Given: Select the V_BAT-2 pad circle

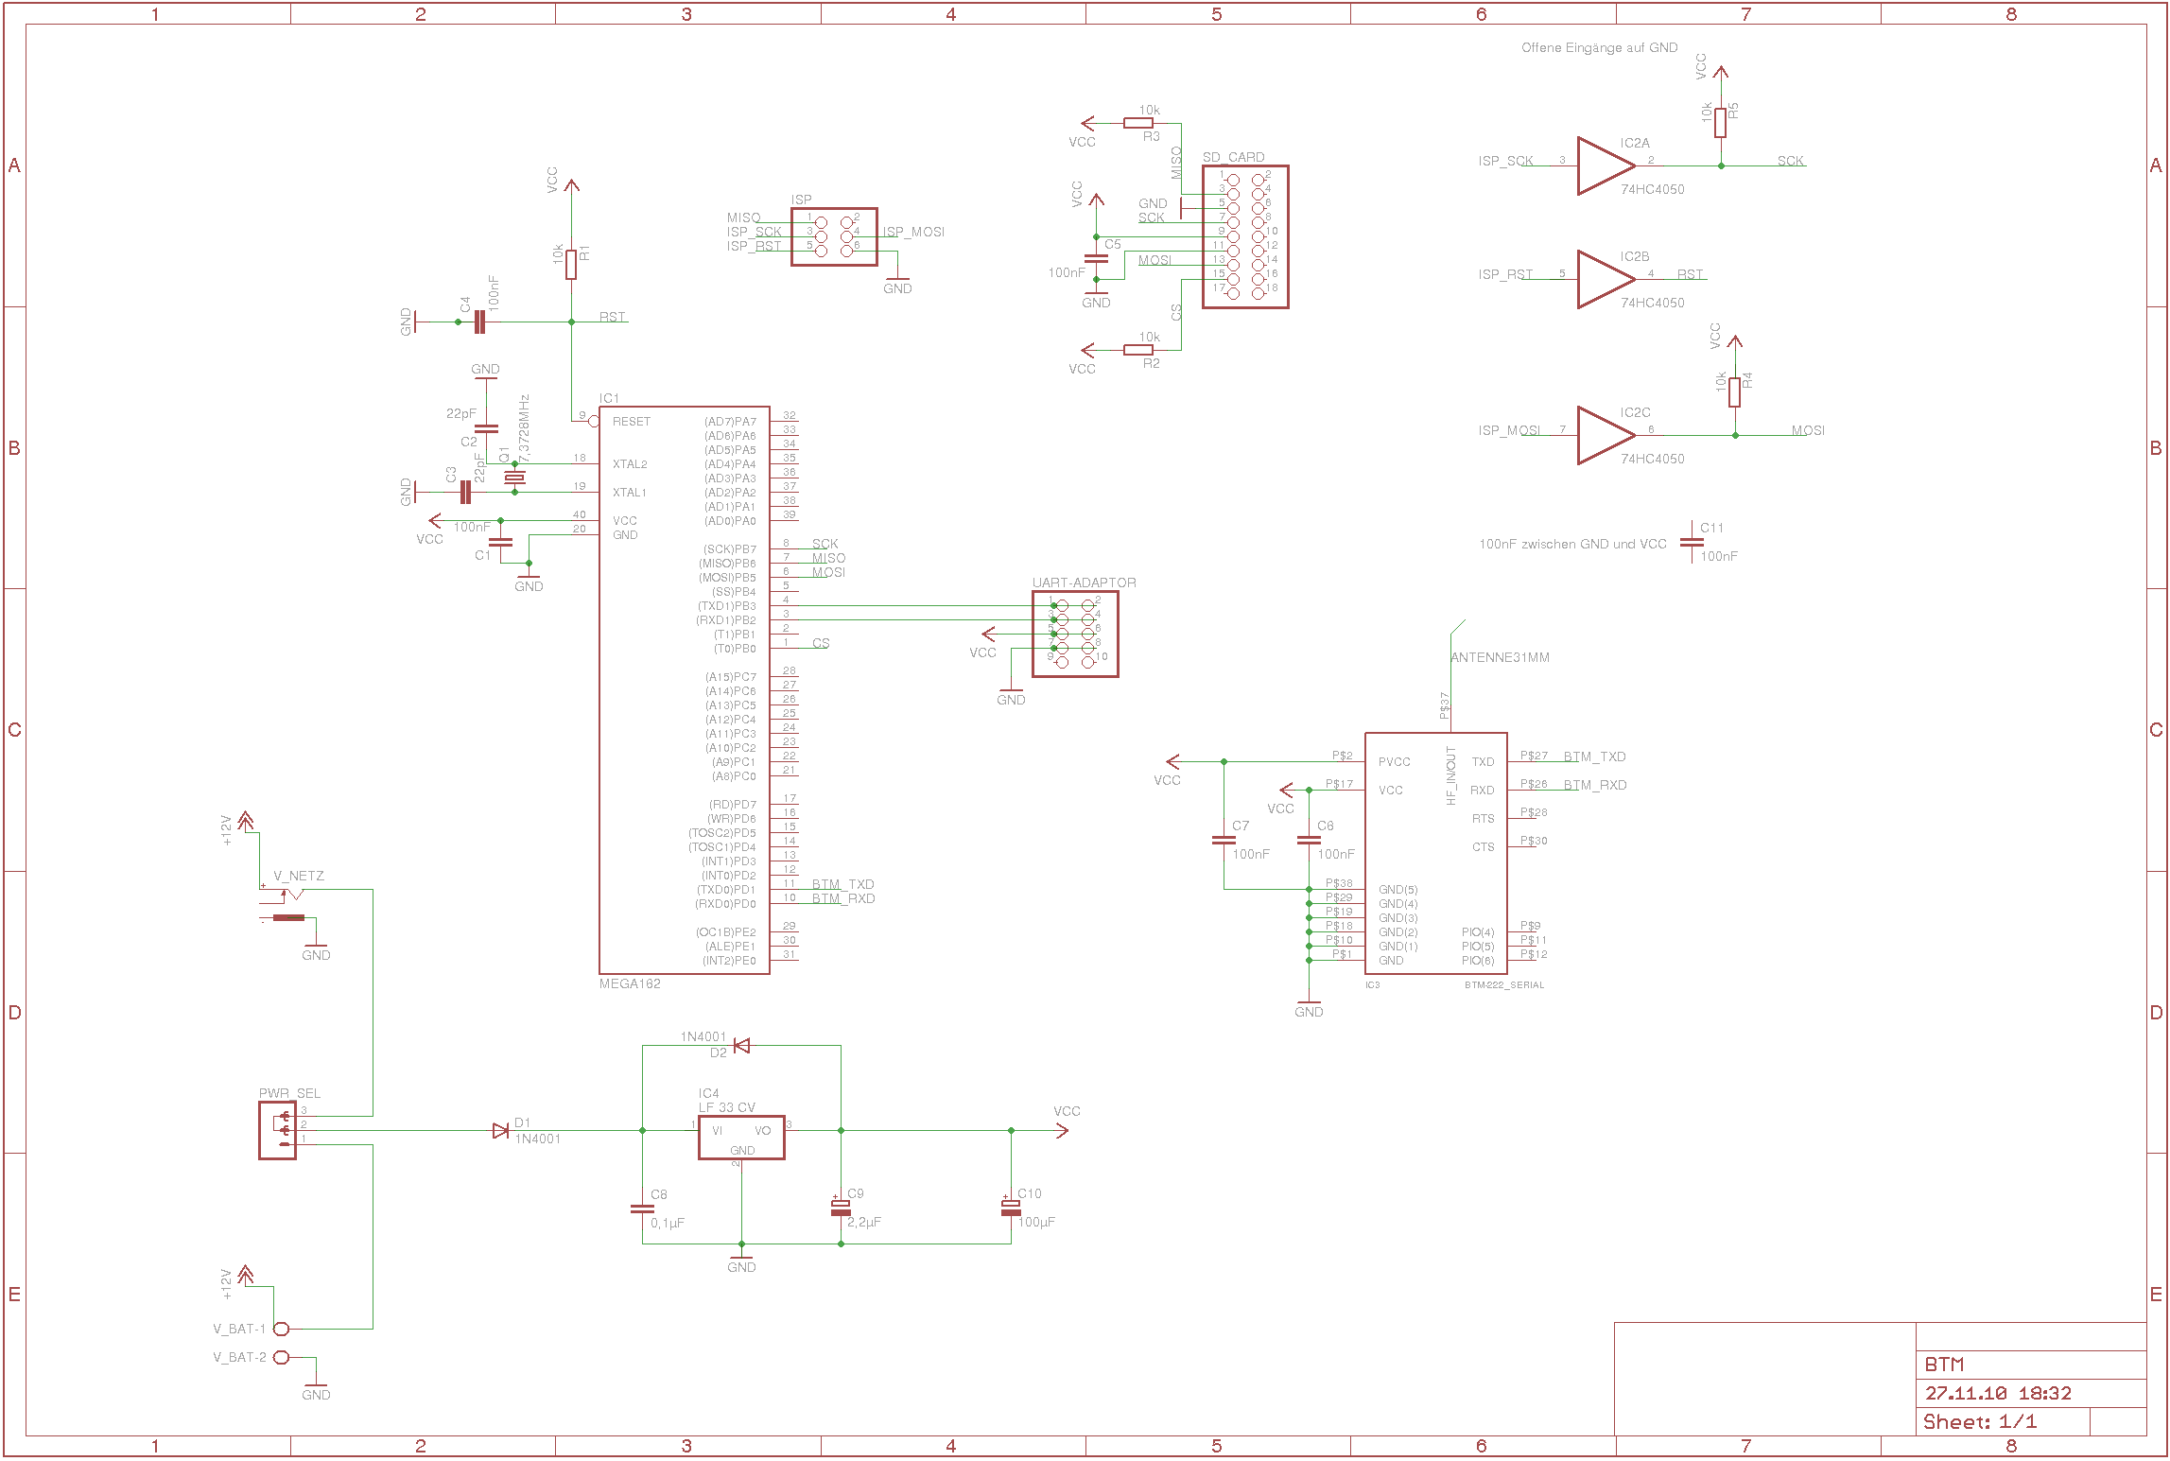Looking at the screenshot, I should point(281,1357).
